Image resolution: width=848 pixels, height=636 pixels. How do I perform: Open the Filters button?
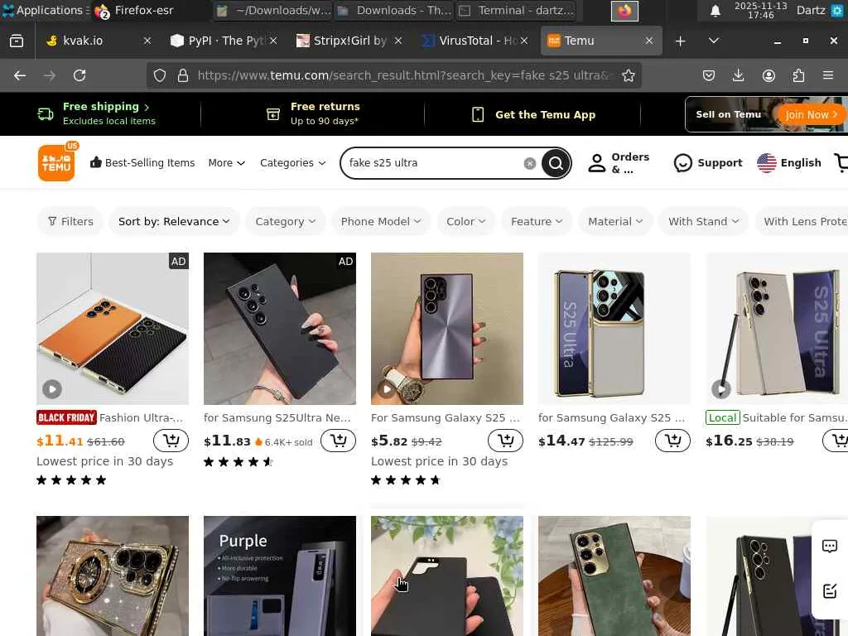click(x=70, y=221)
